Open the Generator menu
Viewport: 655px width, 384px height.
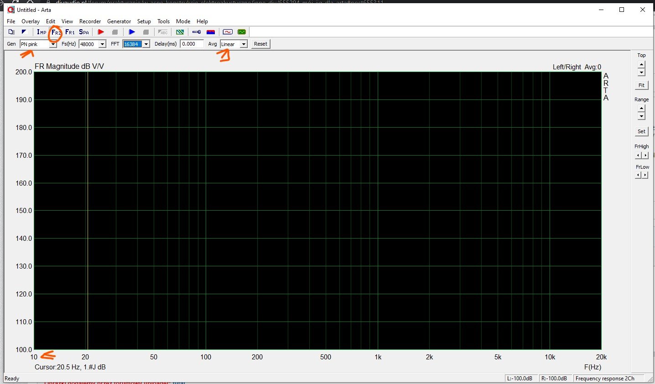[119, 21]
